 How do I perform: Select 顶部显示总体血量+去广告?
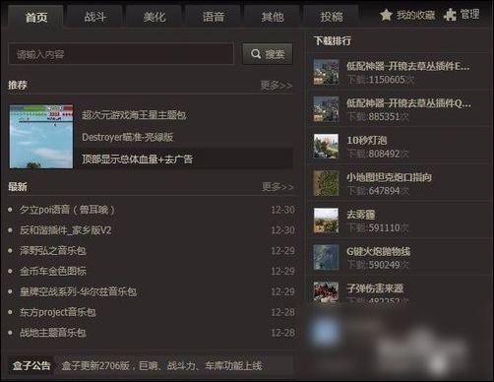point(137,159)
